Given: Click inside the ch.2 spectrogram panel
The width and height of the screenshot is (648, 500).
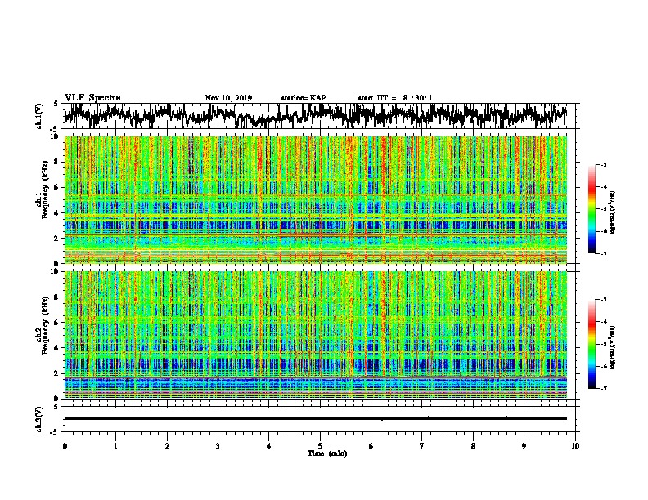Looking at the screenshot, I should coord(315,335).
